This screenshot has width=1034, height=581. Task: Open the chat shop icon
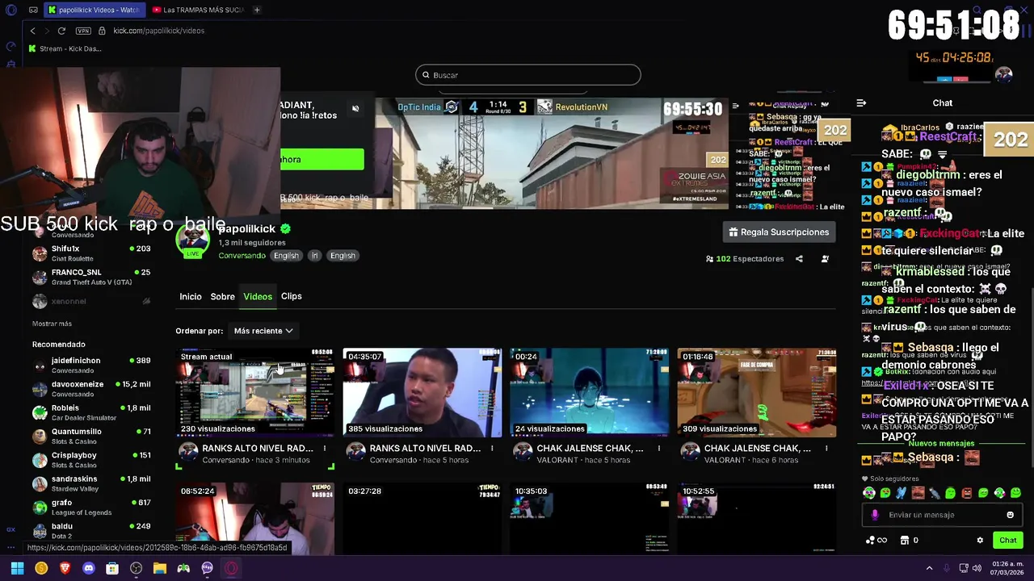(x=905, y=541)
